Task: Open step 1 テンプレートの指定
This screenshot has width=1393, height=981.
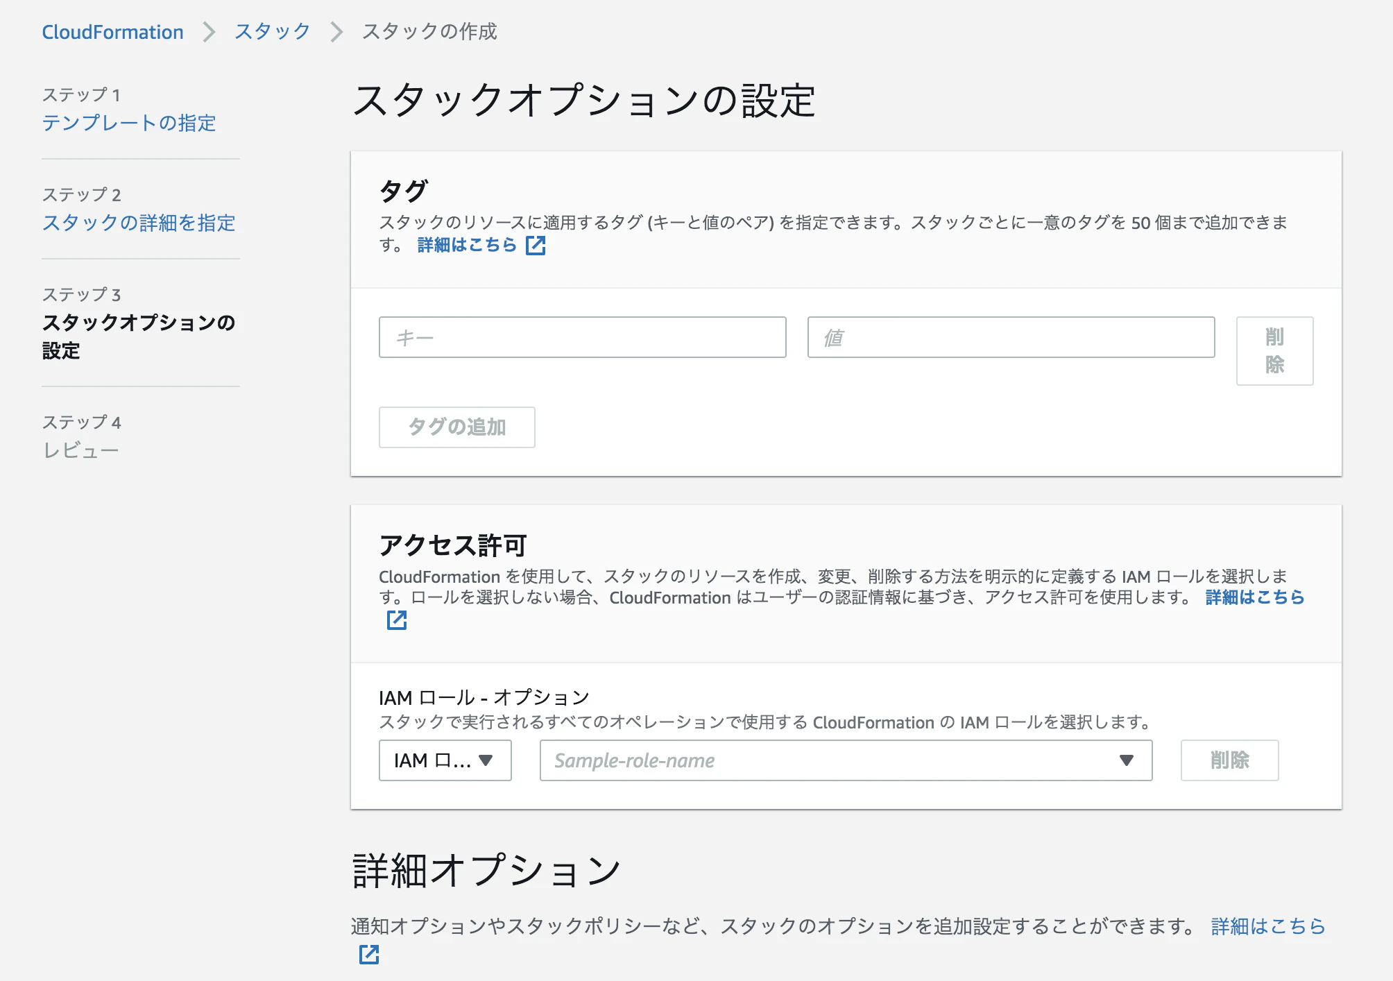Action: 129,123
